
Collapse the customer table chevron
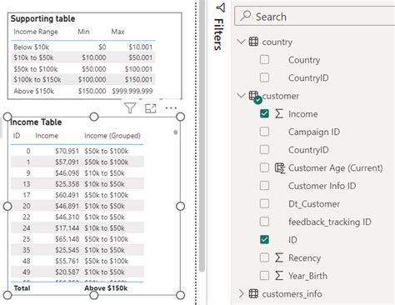[x=241, y=96]
